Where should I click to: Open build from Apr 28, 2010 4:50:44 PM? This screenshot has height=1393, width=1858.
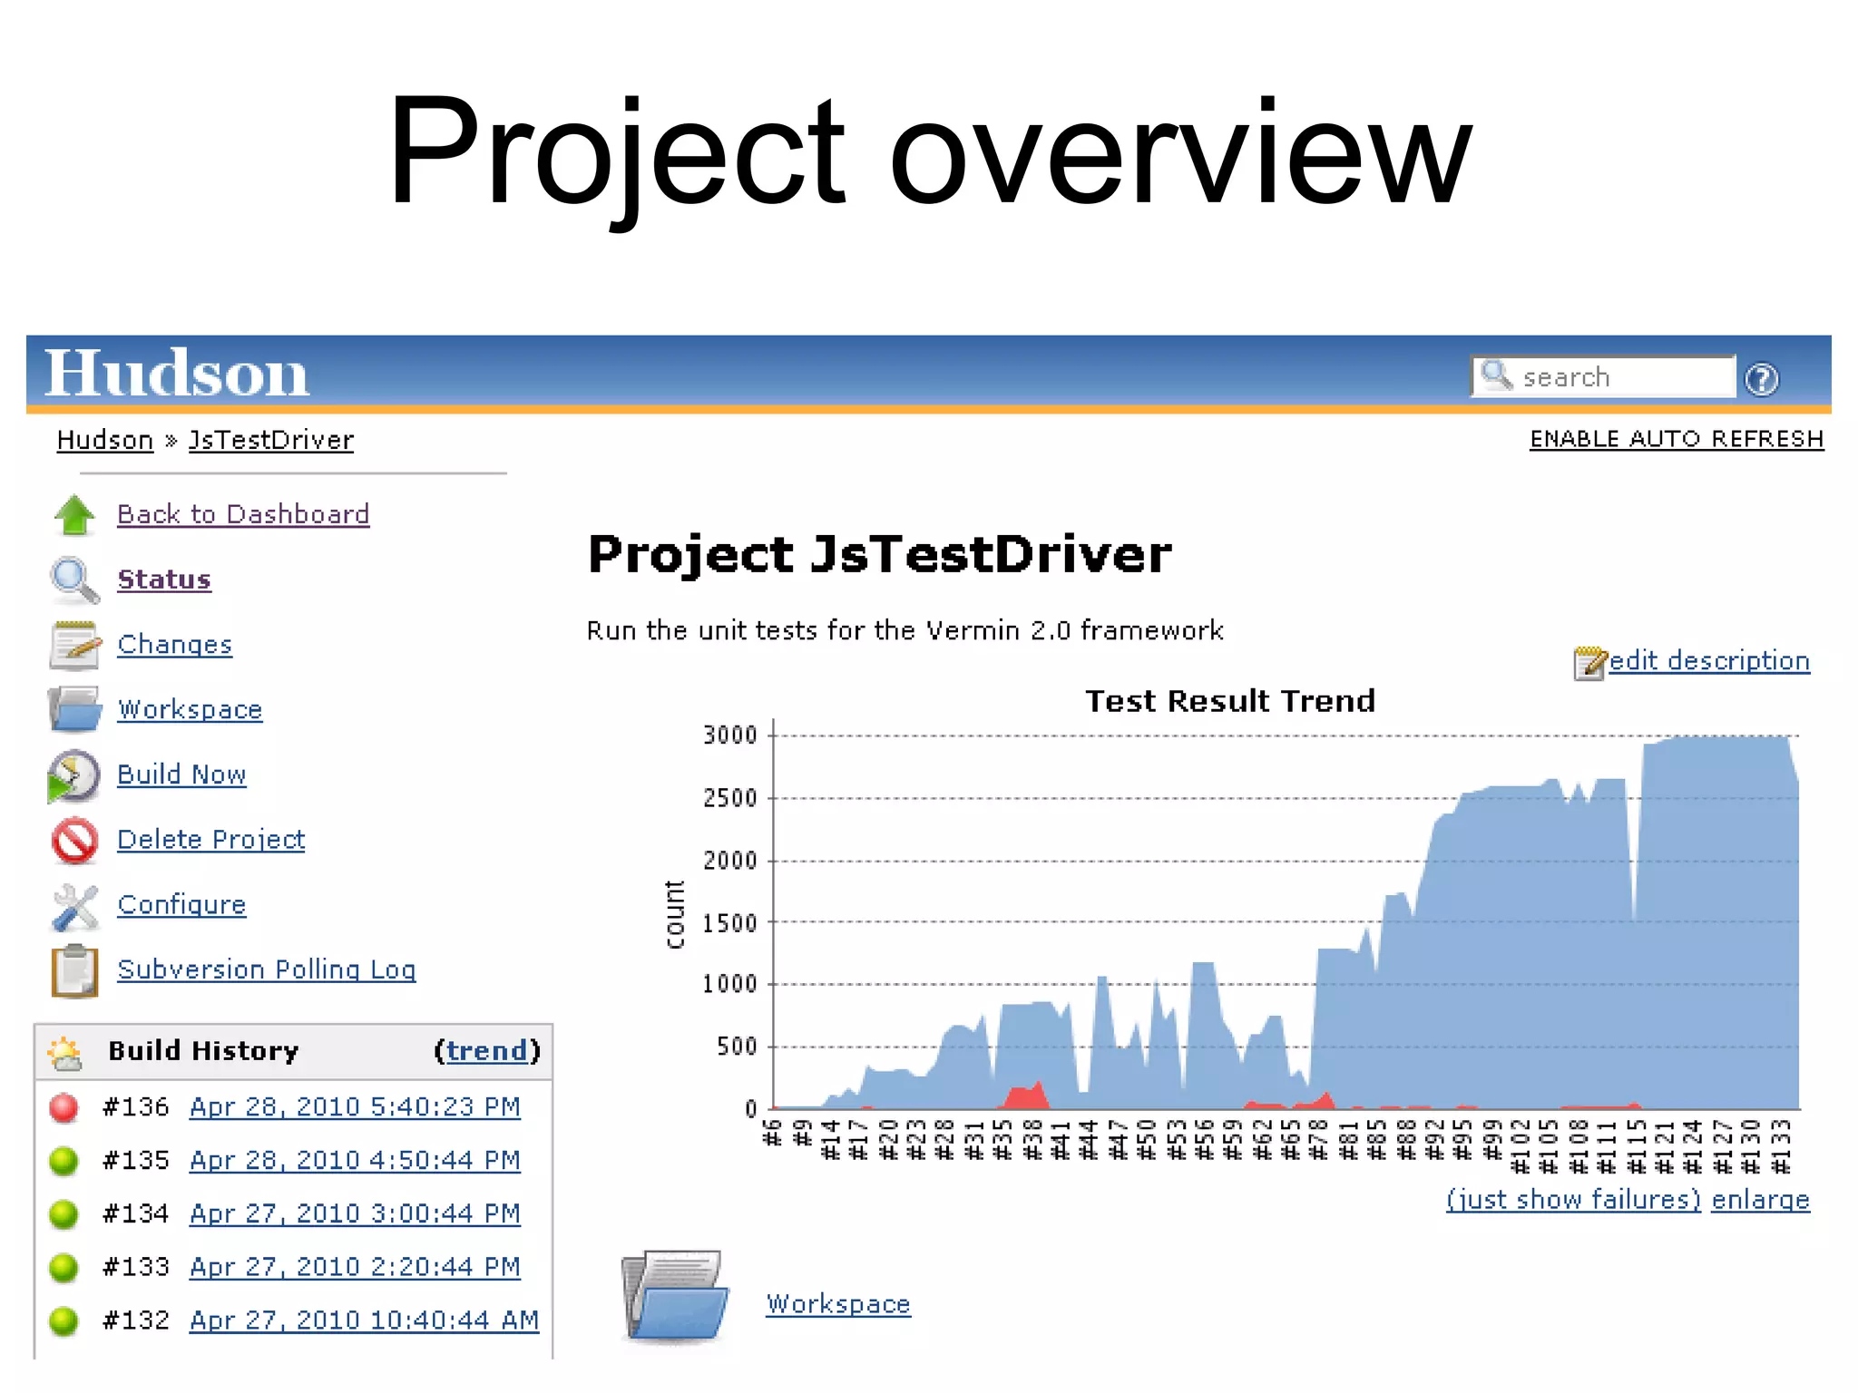pyautogui.click(x=355, y=1160)
